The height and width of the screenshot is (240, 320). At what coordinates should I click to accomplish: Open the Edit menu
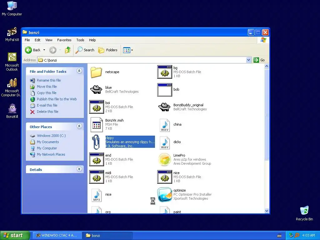click(x=37, y=40)
